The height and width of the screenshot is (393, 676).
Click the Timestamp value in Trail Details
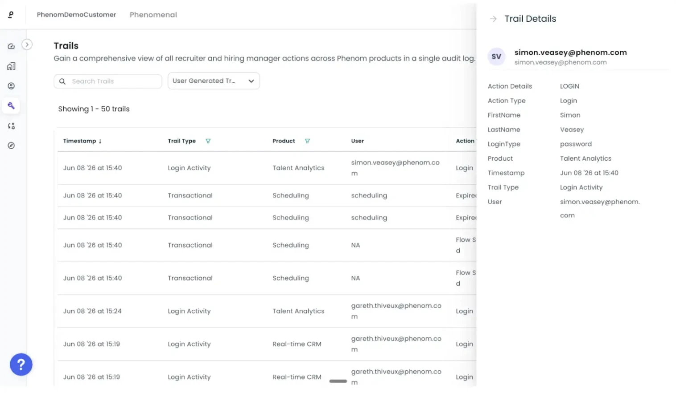coord(589,173)
